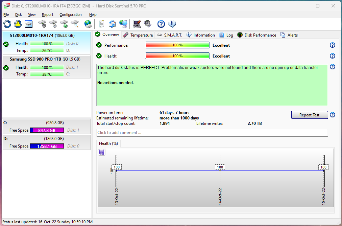Click the disk with gear toolbar icon
The height and width of the screenshot is (226, 342).
point(42,24)
